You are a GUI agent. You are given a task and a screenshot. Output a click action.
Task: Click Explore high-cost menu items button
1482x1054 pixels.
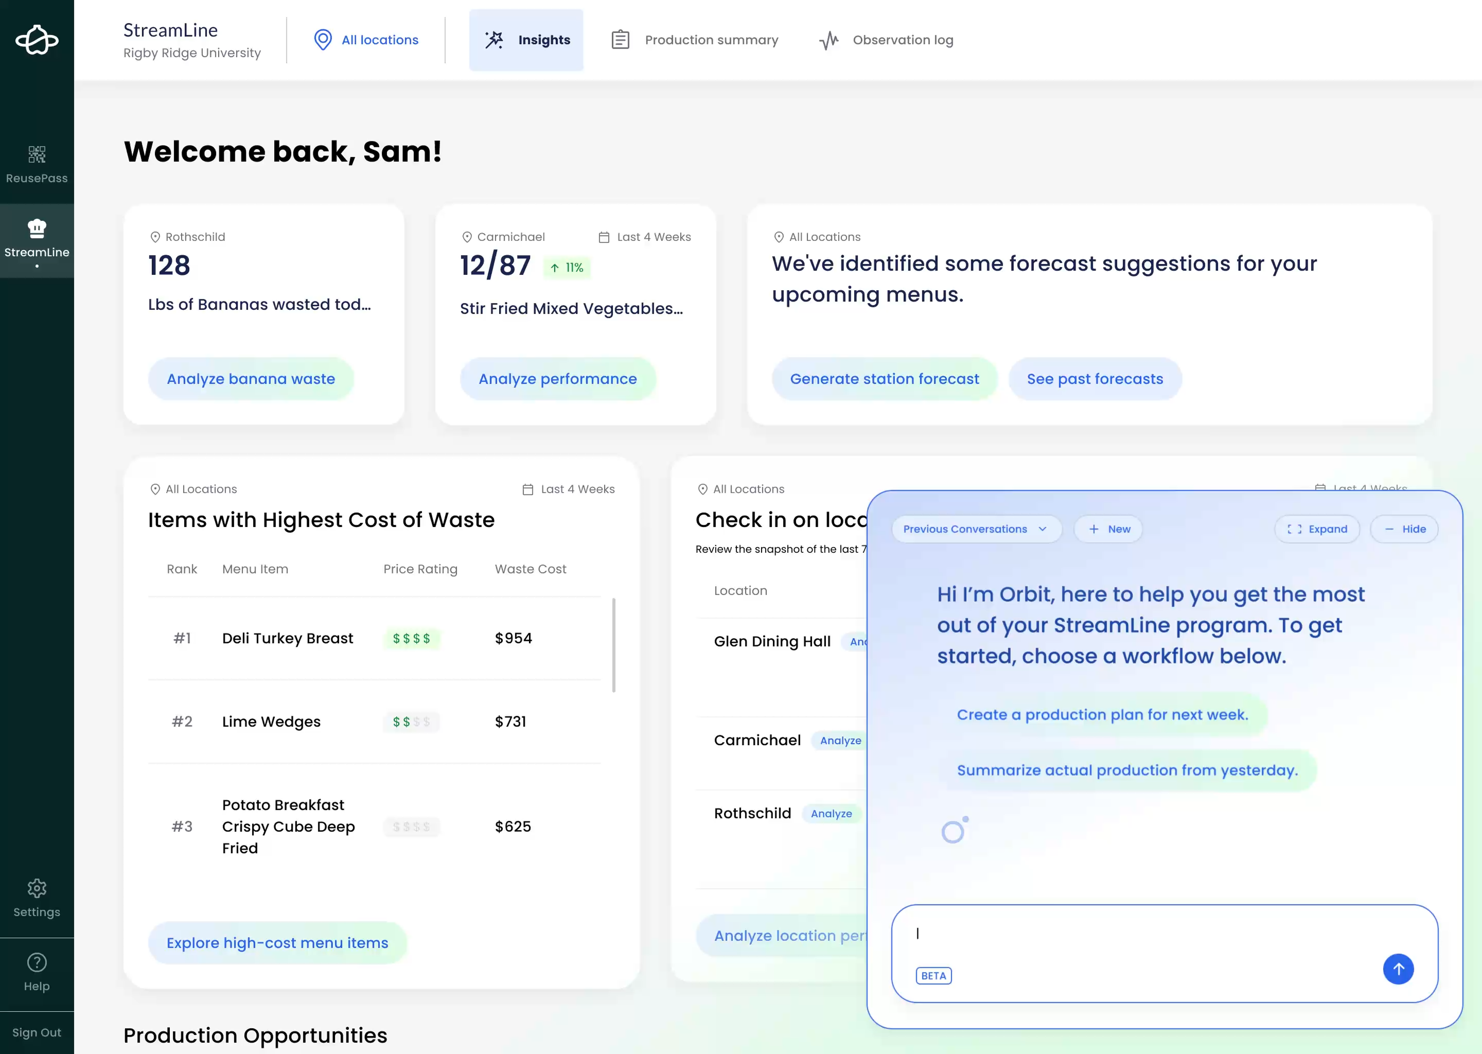(277, 942)
